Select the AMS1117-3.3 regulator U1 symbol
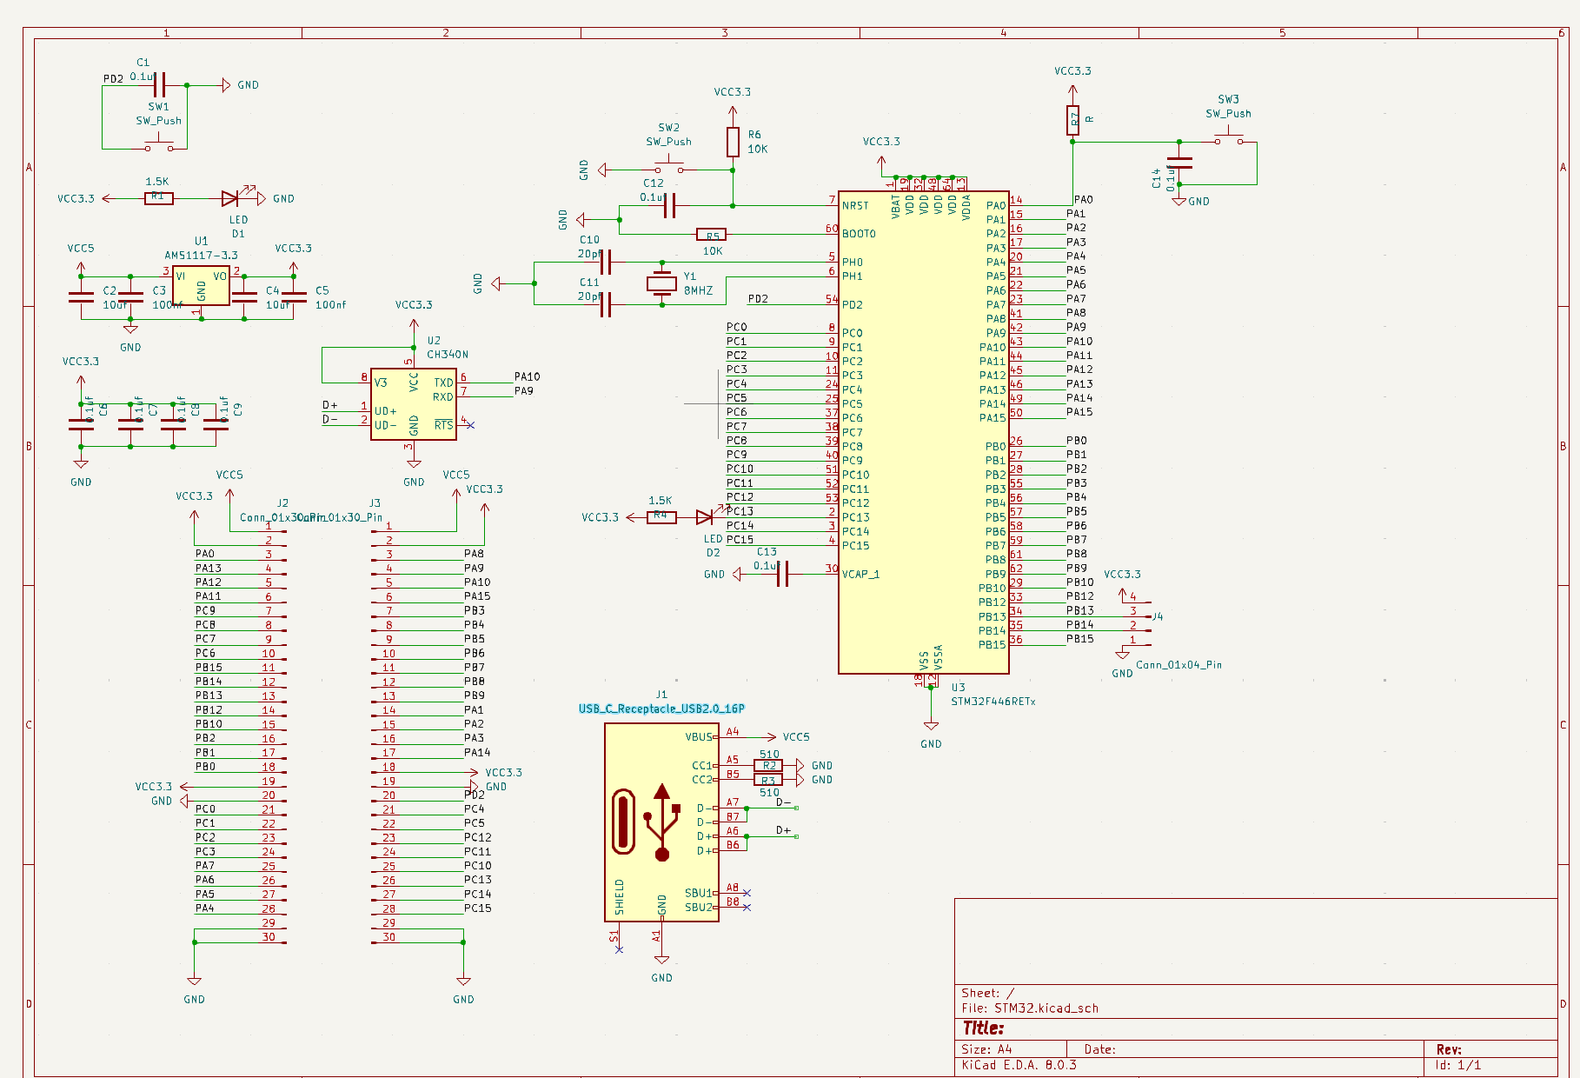This screenshot has width=1580, height=1078. coord(201,286)
